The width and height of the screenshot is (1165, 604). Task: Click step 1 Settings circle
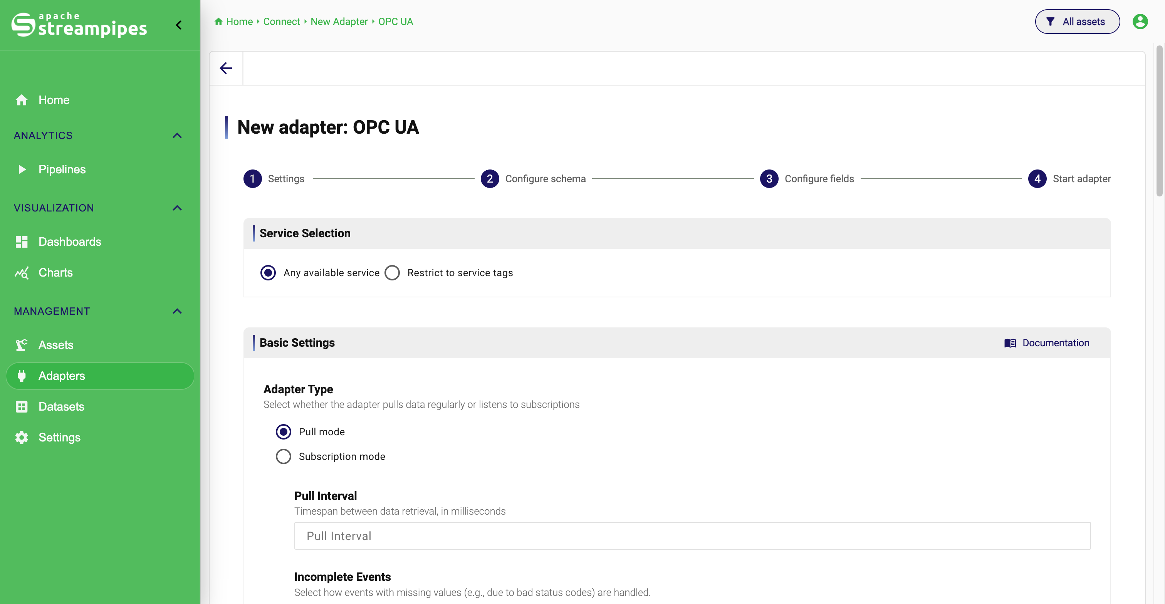point(252,179)
